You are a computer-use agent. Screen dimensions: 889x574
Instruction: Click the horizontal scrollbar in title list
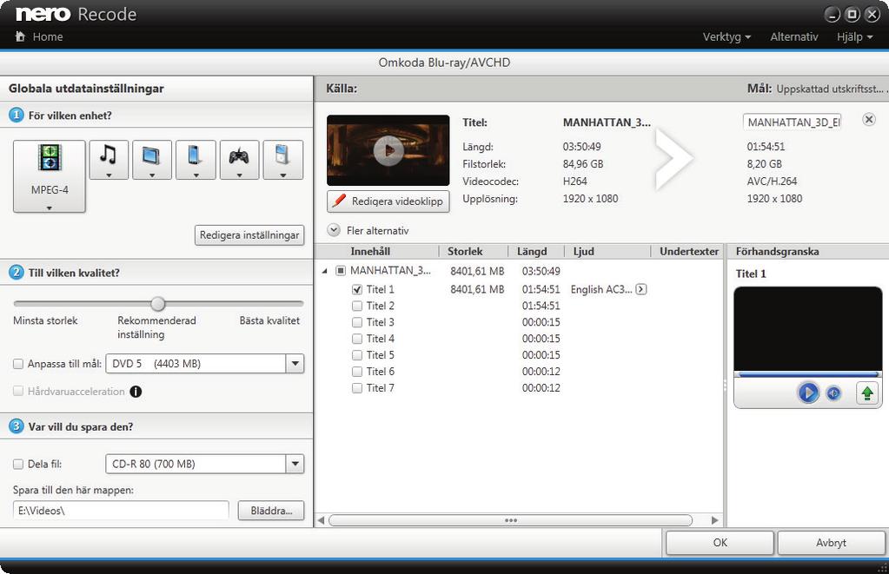pos(510,520)
